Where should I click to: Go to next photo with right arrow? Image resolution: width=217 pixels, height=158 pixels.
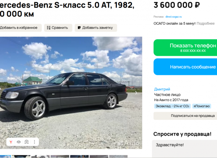tap(136, 93)
